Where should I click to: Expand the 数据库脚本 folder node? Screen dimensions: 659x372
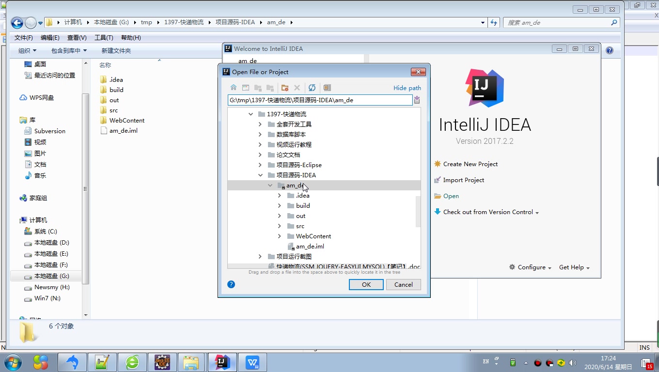[x=260, y=135]
